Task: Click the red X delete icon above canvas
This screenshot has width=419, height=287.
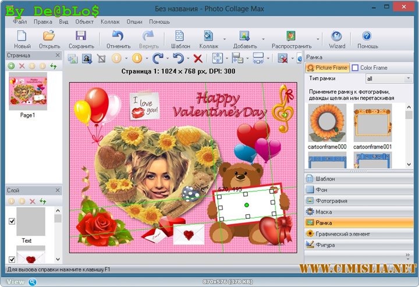Action: pyautogui.click(x=198, y=58)
